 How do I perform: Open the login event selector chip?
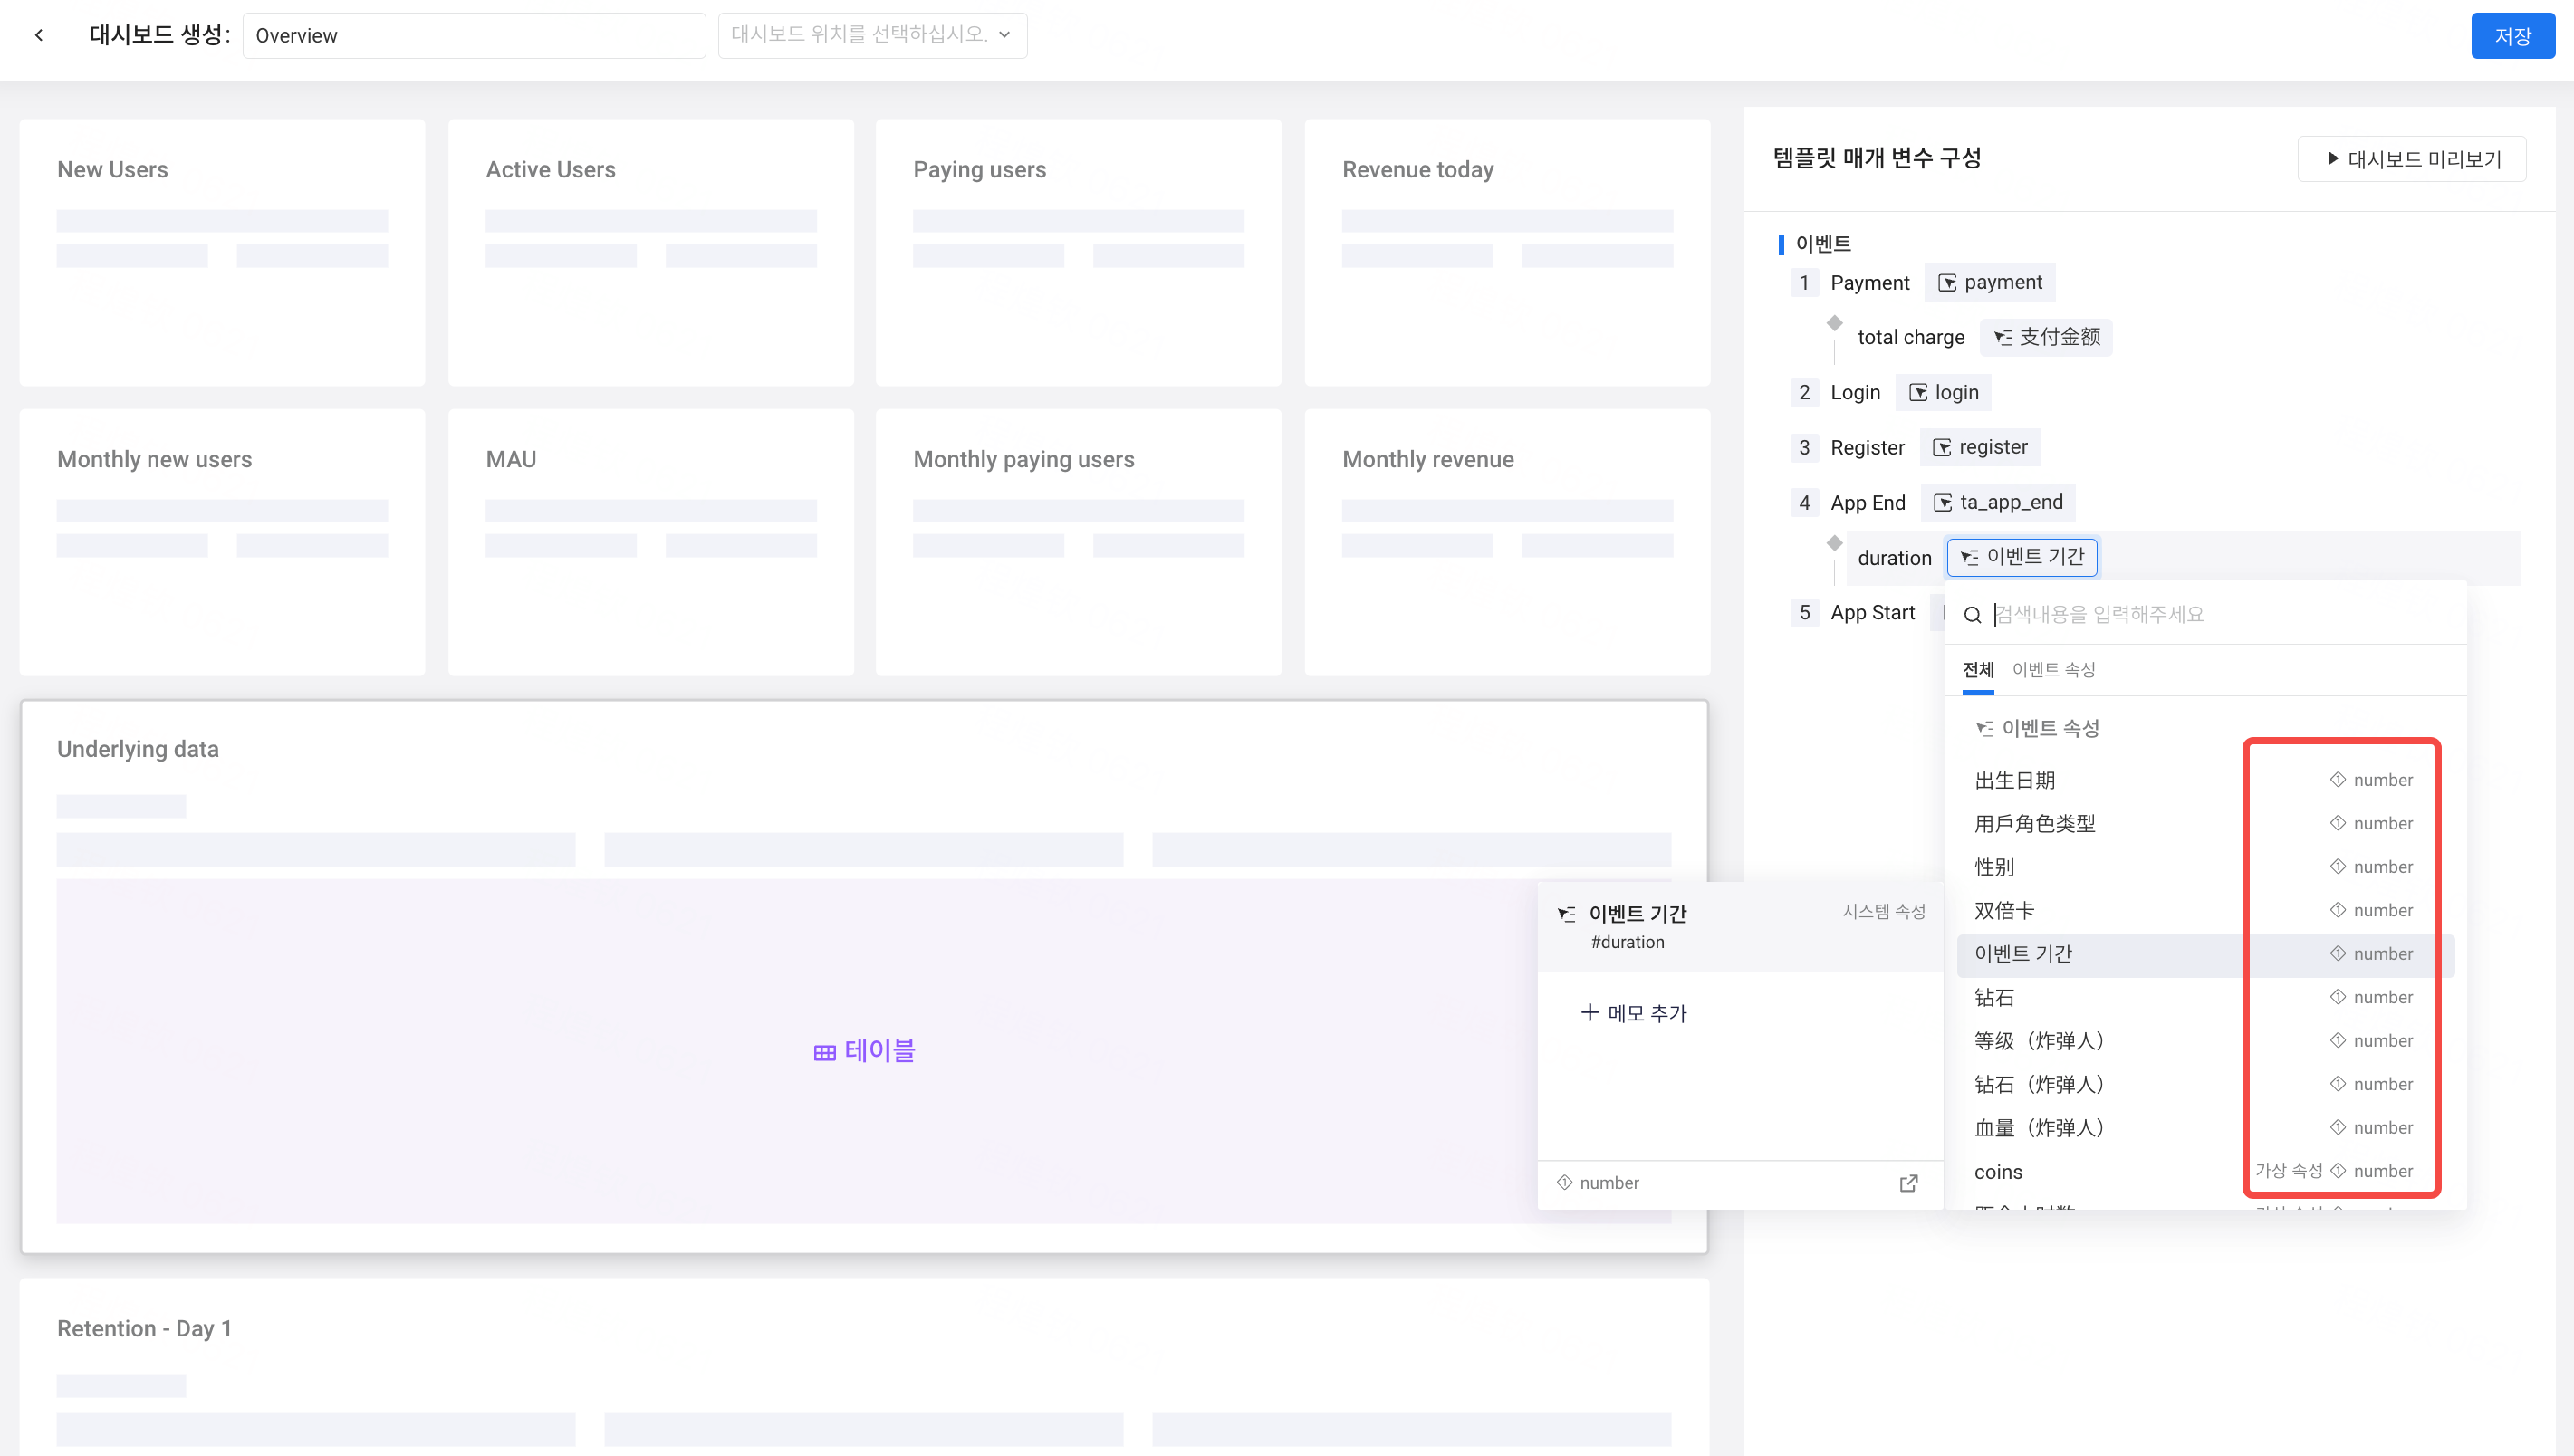pos(1943,392)
